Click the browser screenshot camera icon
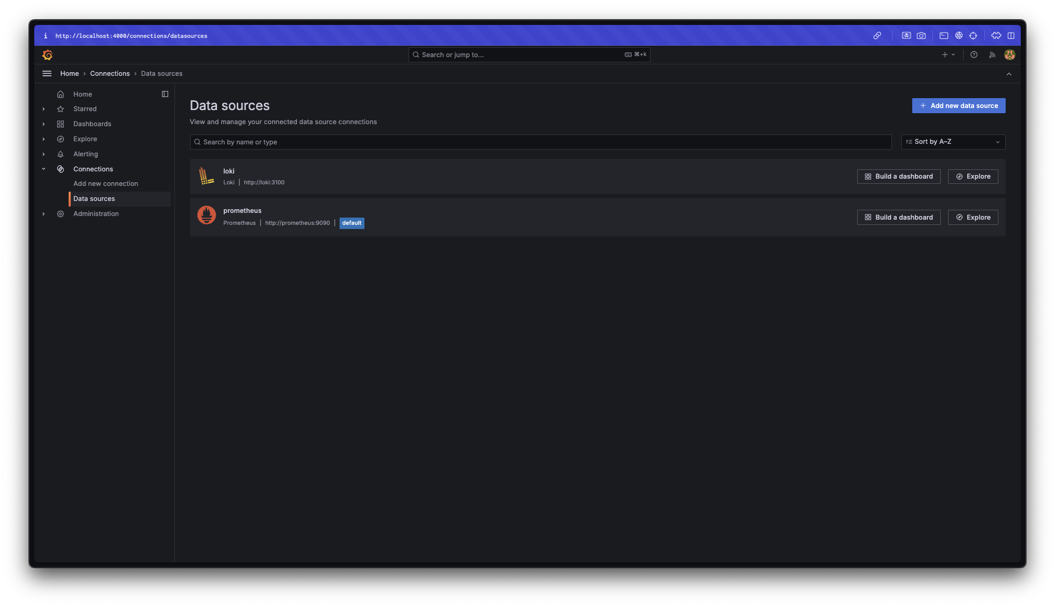This screenshot has height=606, width=1055. point(921,36)
